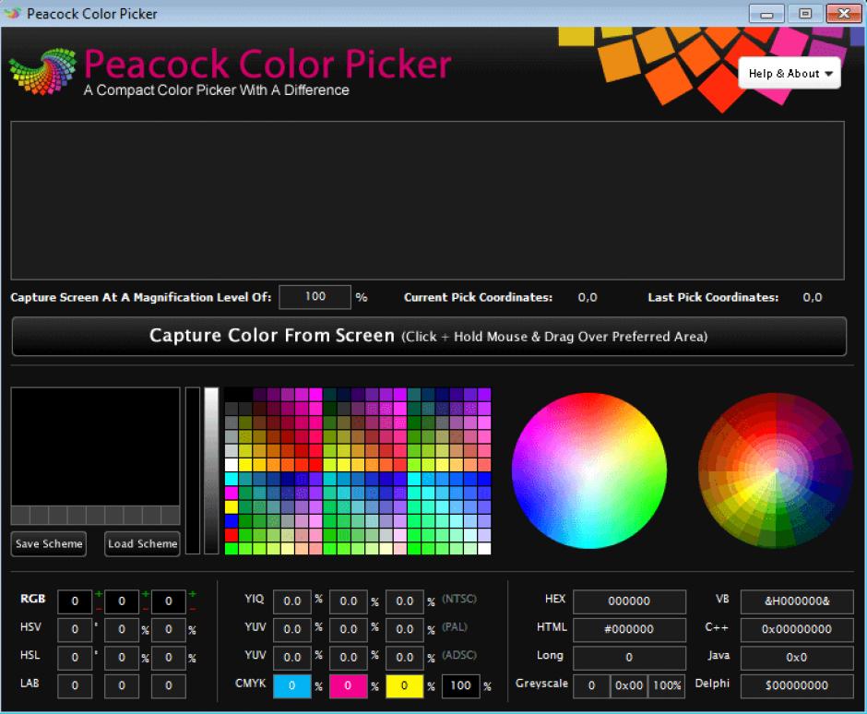Click the Java field showing 0x0
Screen dimensions: 867x714
[797, 658]
